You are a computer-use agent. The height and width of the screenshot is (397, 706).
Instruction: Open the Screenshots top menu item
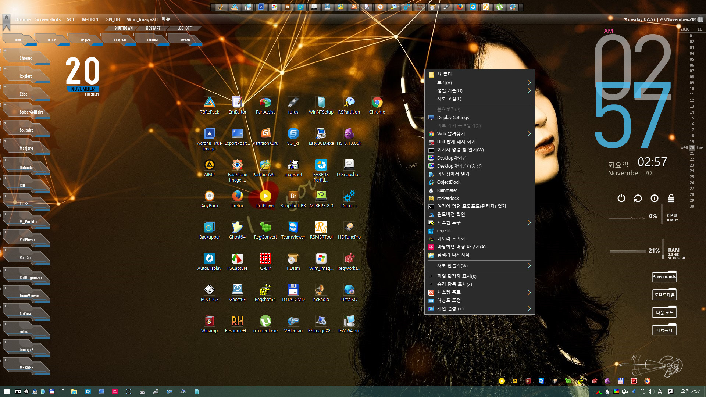coord(48,19)
